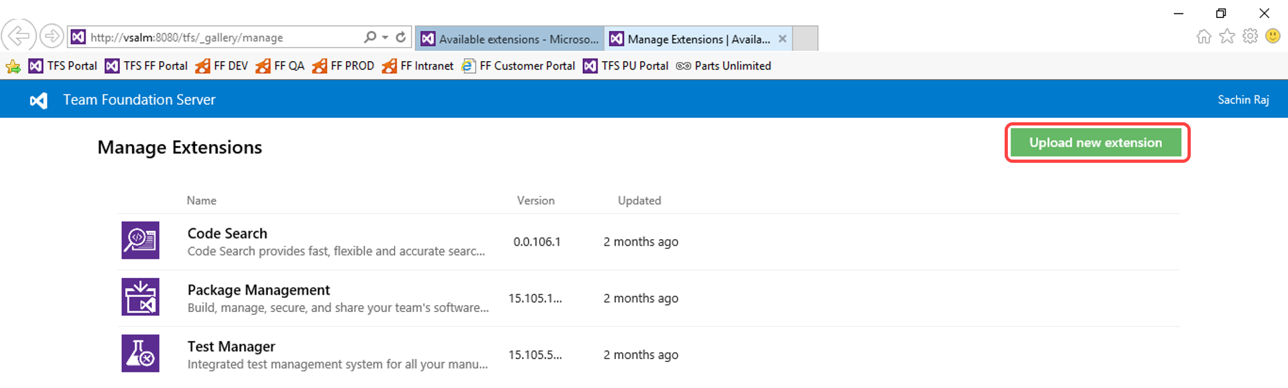Click Upload new extension button

1096,142
